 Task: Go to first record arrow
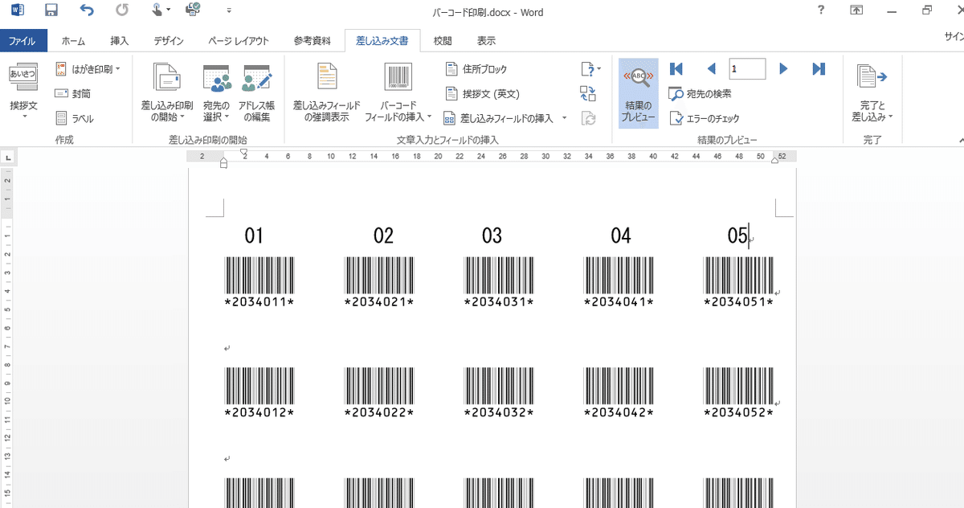tap(676, 69)
